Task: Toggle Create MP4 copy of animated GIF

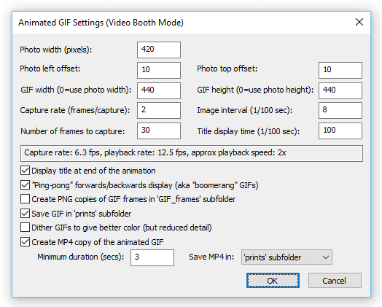Action: (25, 242)
